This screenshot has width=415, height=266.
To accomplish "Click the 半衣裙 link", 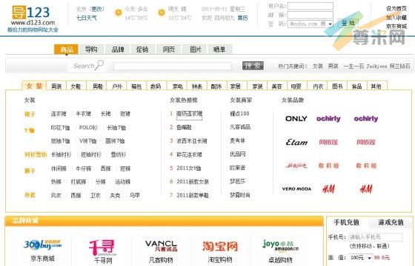I will pyautogui.click(x=83, y=114).
